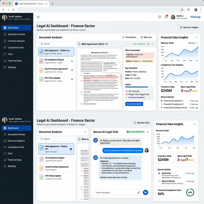Send the chat message with blue arrow
The width and height of the screenshot is (204, 204).
pos(145,193)
